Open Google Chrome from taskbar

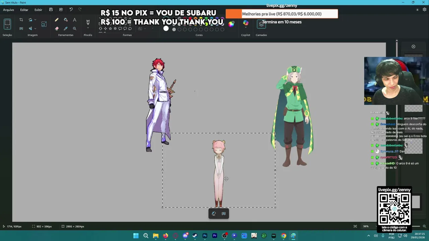[284, 236]
